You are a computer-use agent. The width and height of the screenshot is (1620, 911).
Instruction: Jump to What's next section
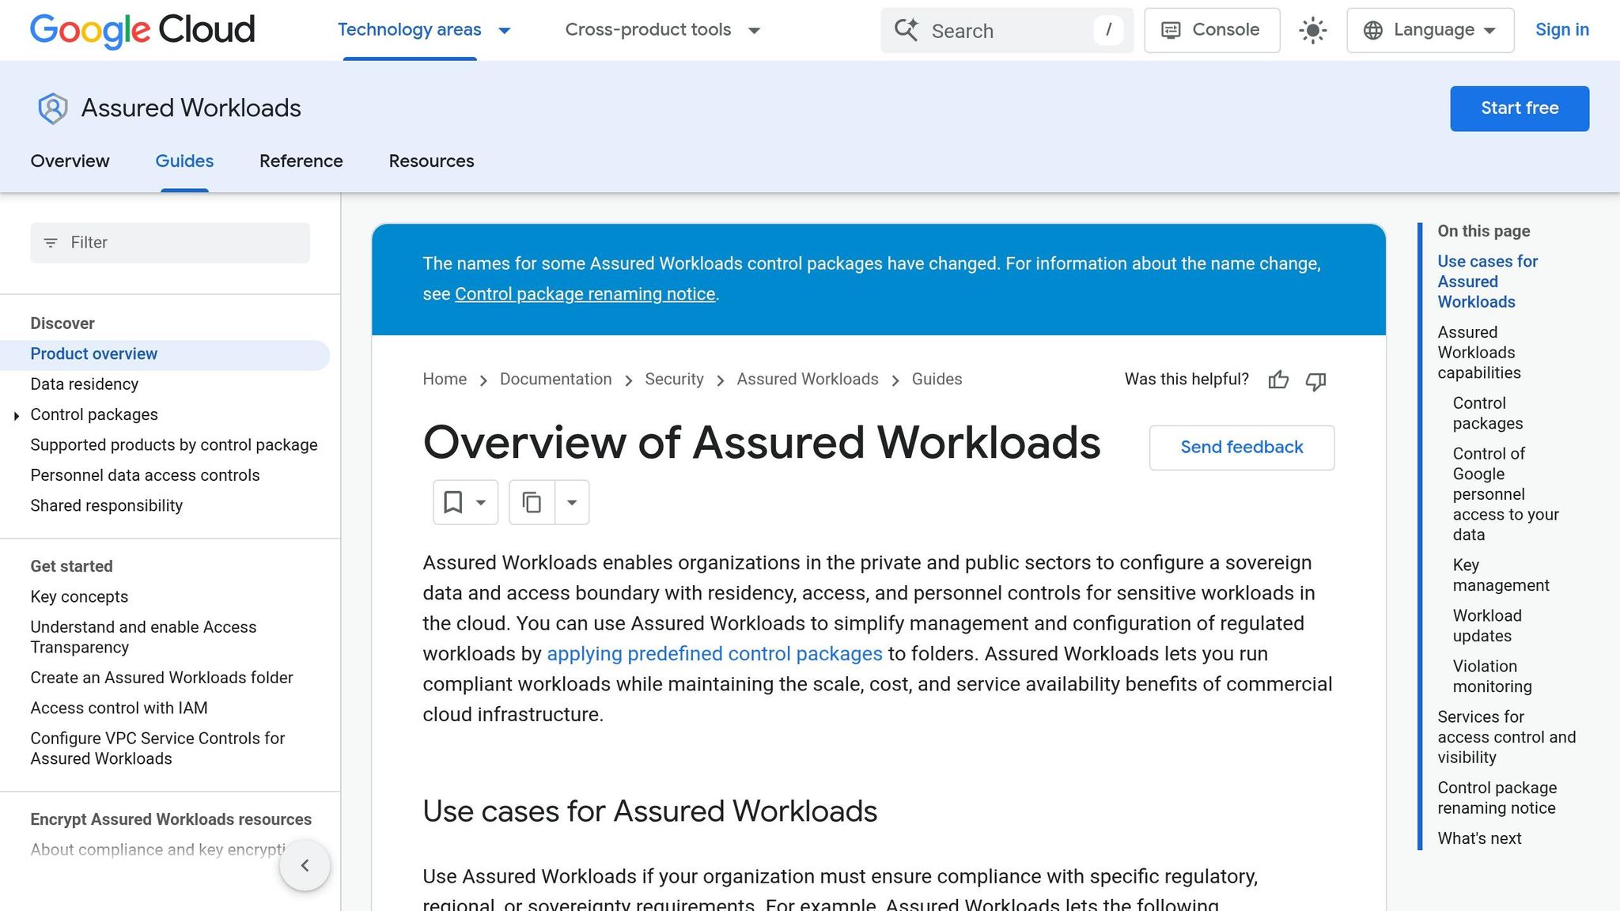(1479, 839)
